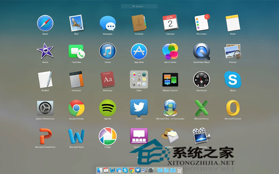Open Microsoft Document Connection

coord(170,108)
